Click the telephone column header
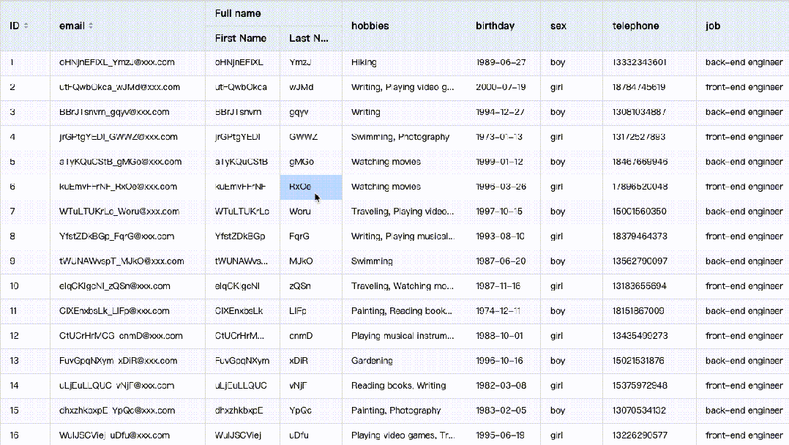This screenshot has height=445, width=789. pos(635,26)
